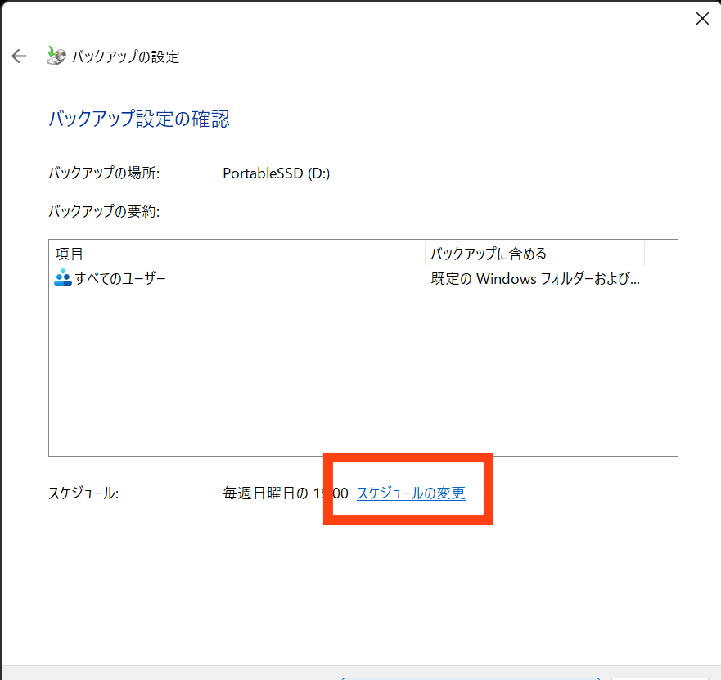
Task: Click the スケジュール label
Action: (83, 493)
